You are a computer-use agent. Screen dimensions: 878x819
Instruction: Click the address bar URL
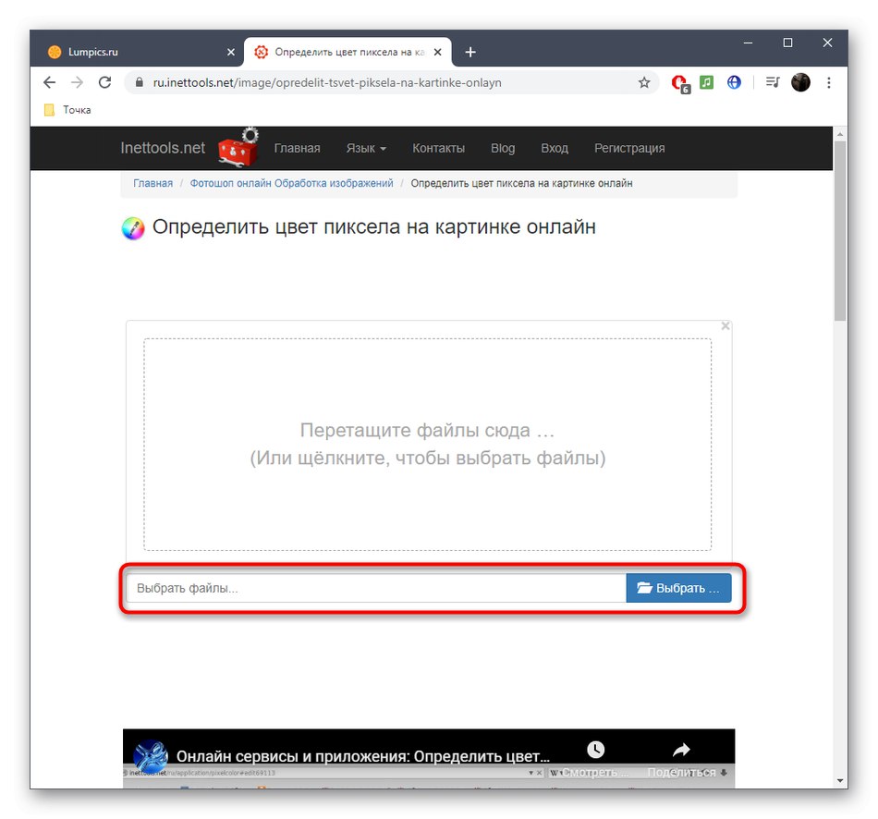[x=327, y=83]
